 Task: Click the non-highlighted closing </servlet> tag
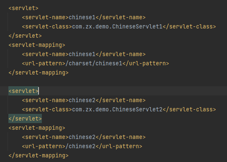point(25,36)
